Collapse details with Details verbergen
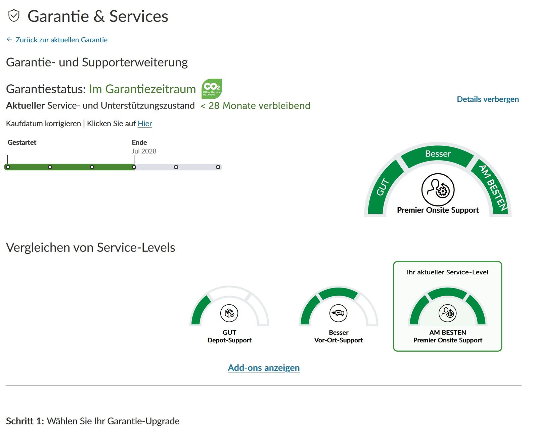Viewport: 535px width, 442px height. [488, 99]
